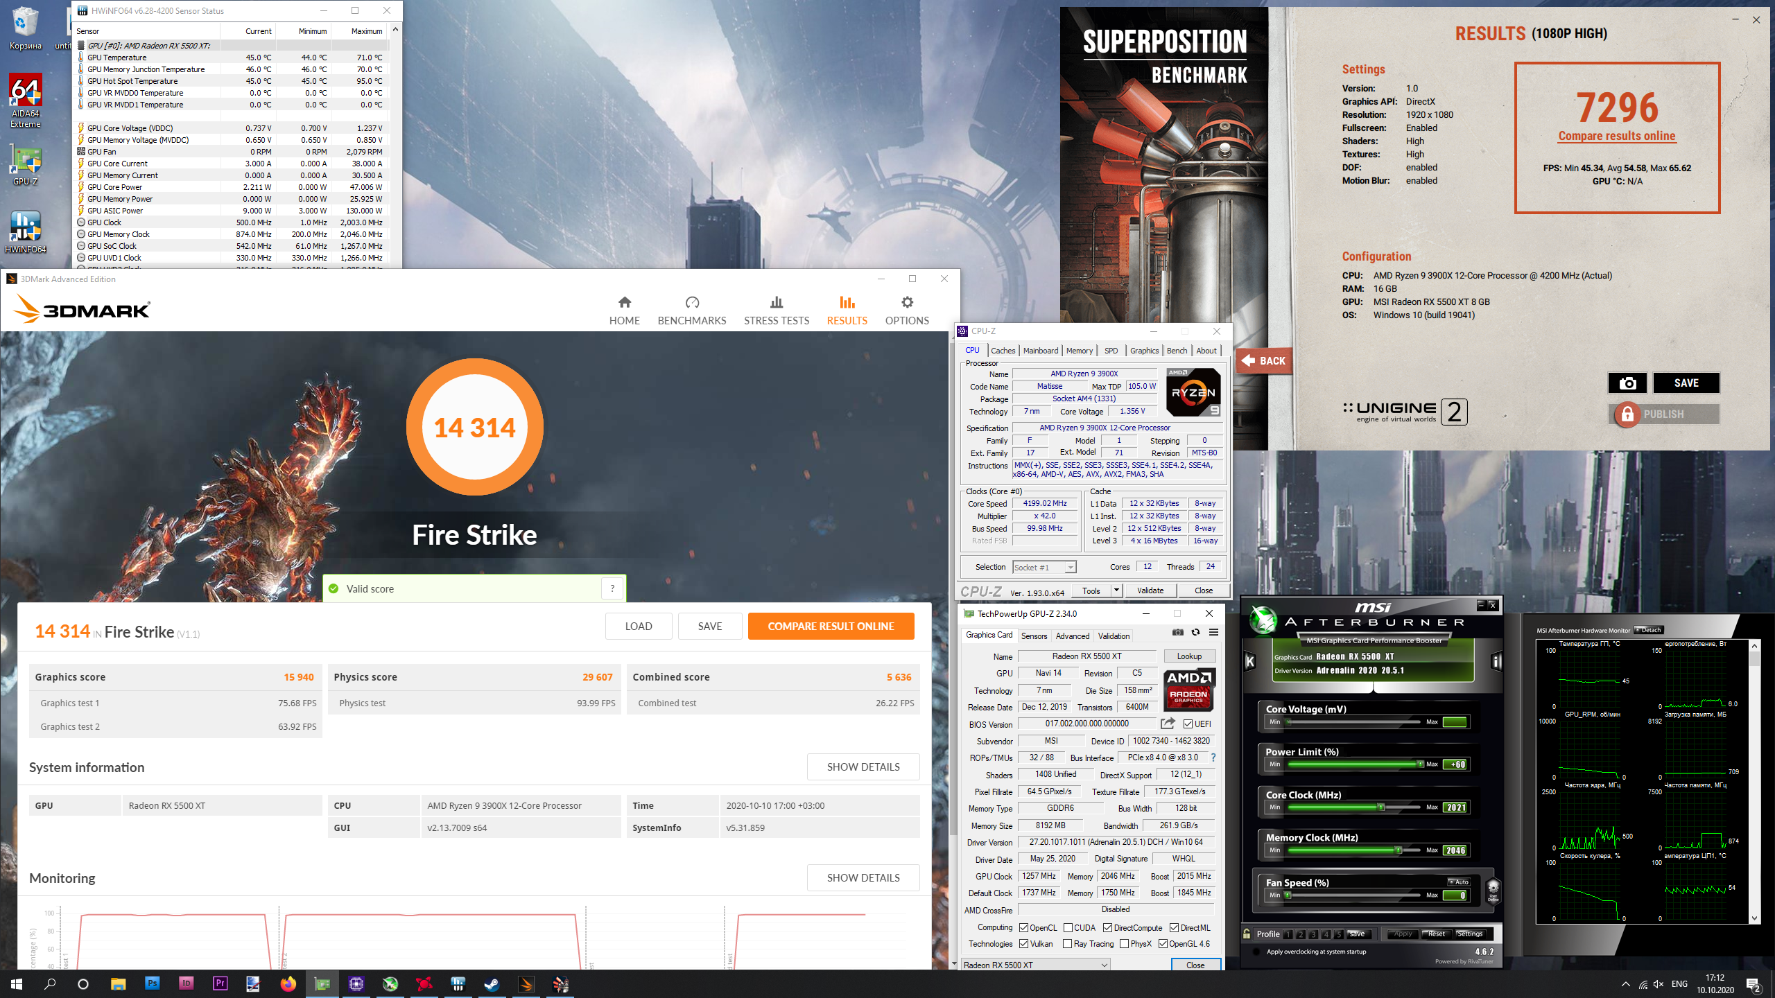The image size is (1775, 998).
Task: Toggle Vulkan checkbox in GPU-Z
Action: (1023, 943)
